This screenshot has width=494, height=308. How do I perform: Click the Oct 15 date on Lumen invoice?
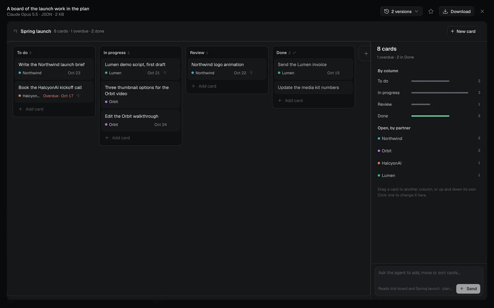coord(333,73)
